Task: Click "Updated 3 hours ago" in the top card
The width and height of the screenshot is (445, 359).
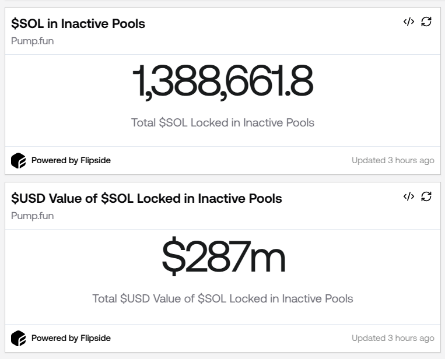Action: click(393, 160)
